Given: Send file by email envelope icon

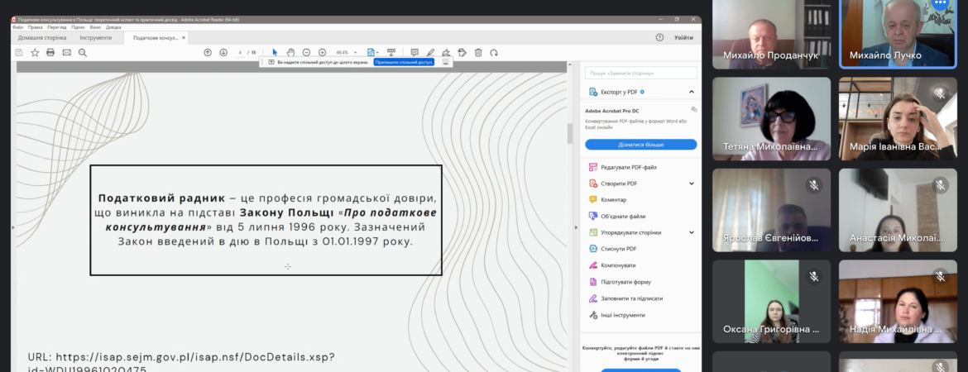Looking at the screenshot, I should [x=67, y=52].
